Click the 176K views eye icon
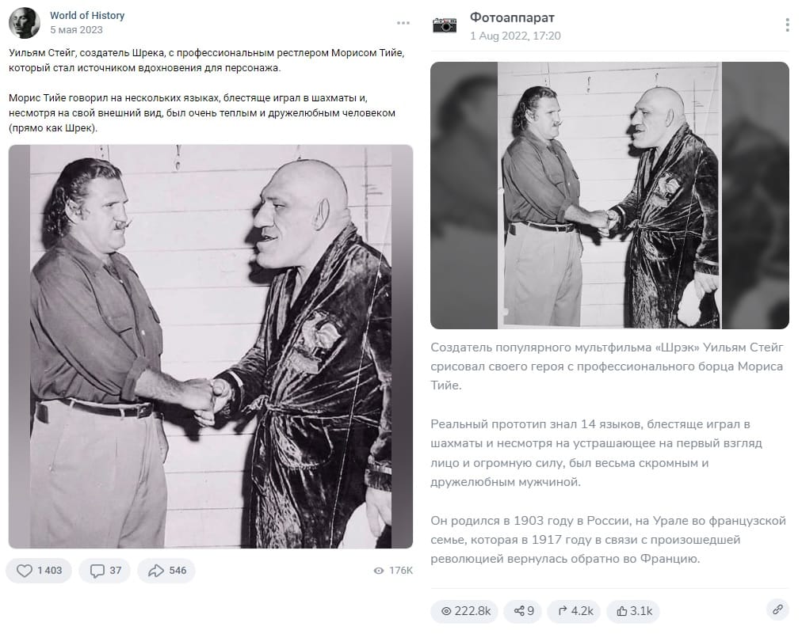Image resolution: width=802 pixels, height=634 pixels. (379, 571)
